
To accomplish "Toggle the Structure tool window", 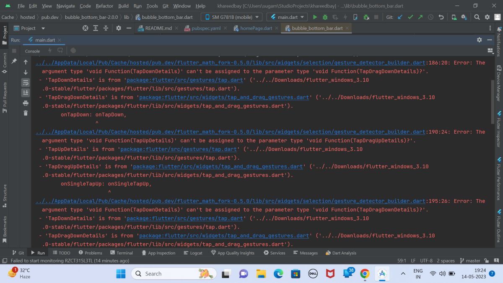I will (5, 196).
